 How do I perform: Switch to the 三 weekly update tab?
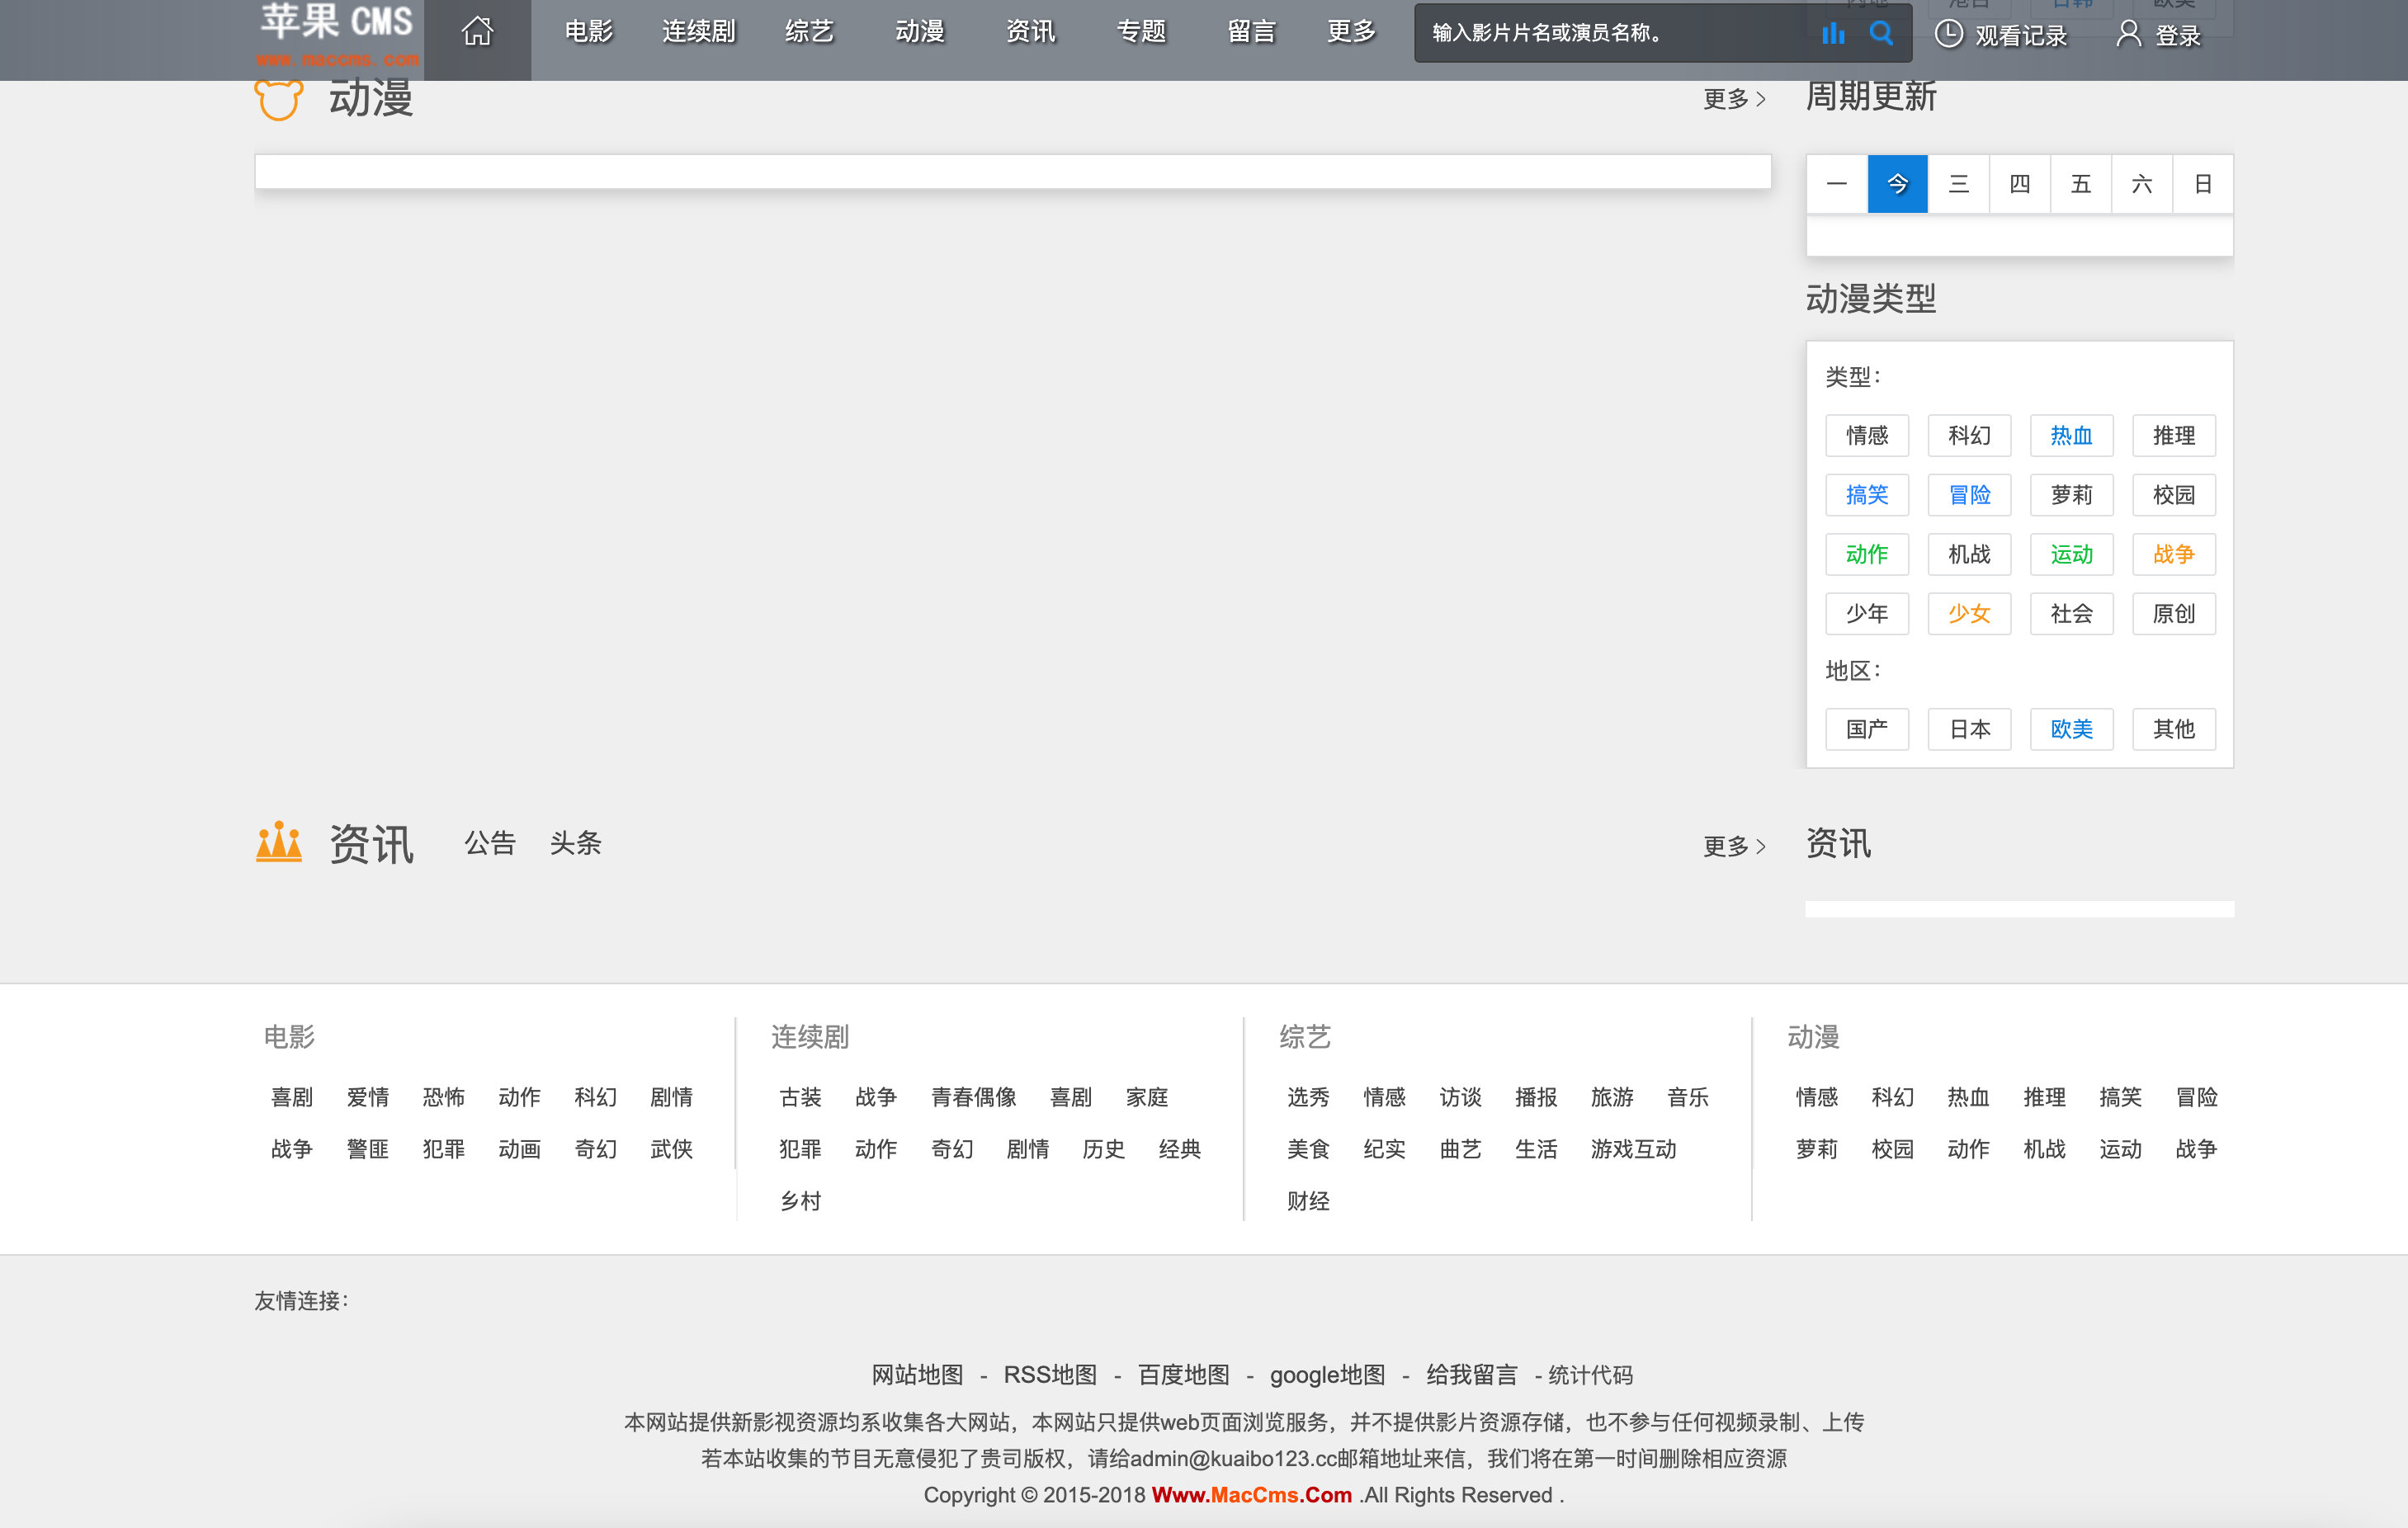[x=1958, y=184]
